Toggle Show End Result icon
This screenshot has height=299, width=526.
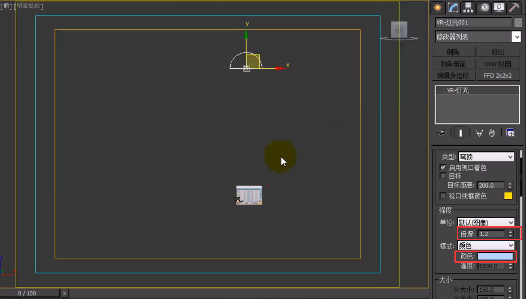(x=460, y=133)
